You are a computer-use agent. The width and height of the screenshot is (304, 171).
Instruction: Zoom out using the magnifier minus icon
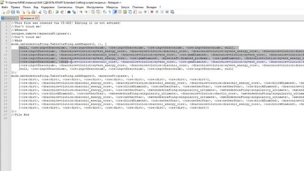point(86,12)
